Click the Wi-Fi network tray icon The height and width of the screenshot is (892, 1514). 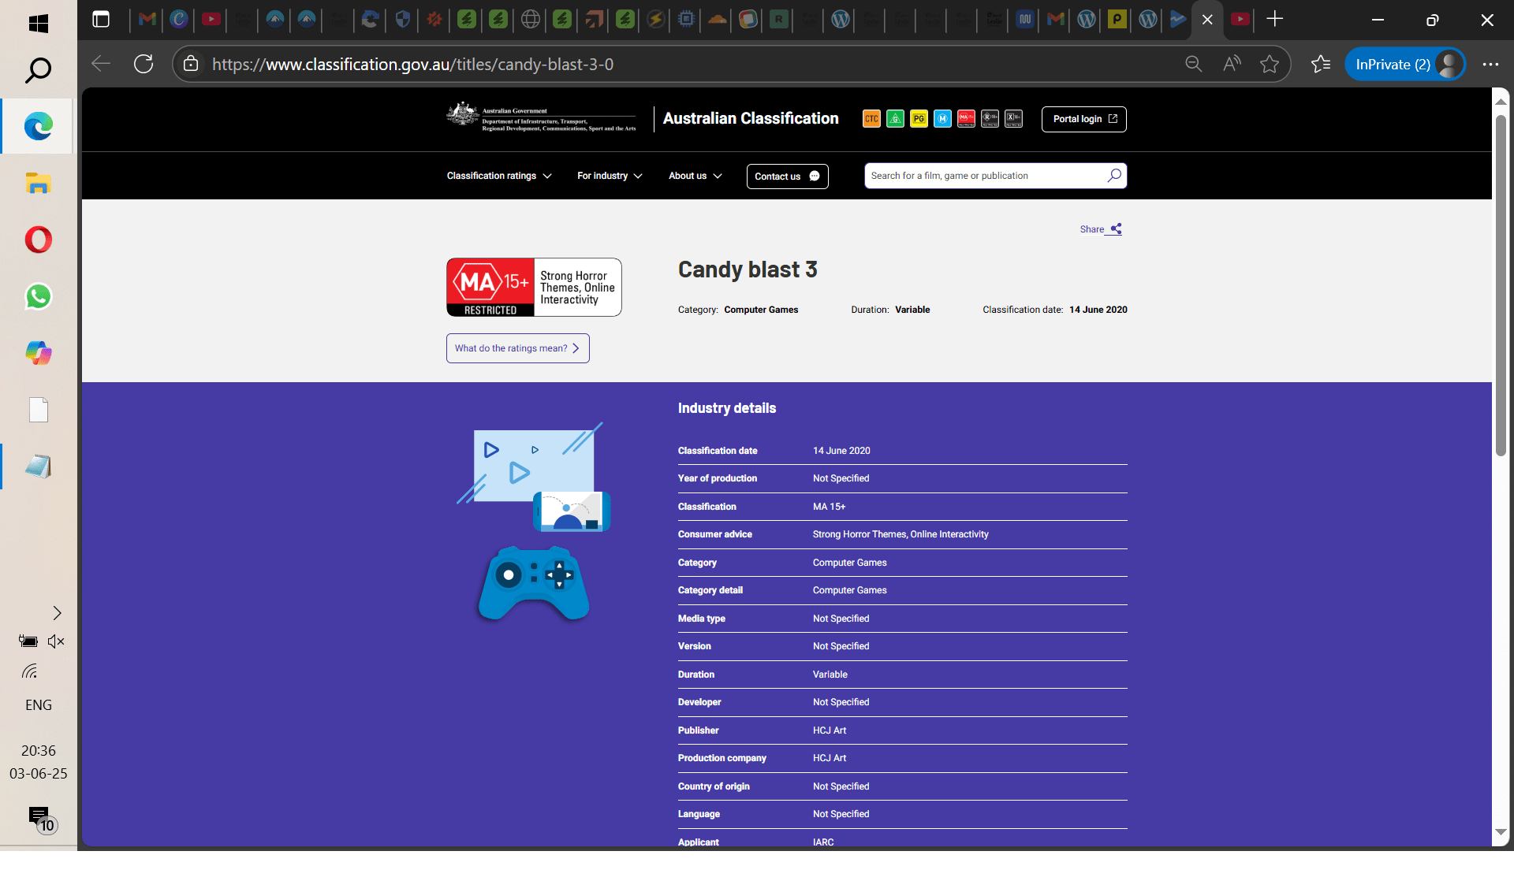pyautogui.click(x=29, y=671)
